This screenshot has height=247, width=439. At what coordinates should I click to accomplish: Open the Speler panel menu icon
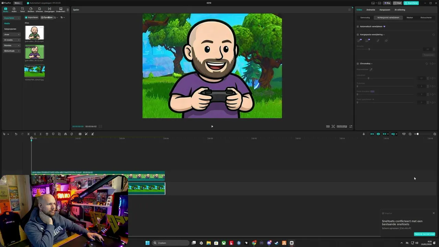pyautogui.click(x=349, y=10)
